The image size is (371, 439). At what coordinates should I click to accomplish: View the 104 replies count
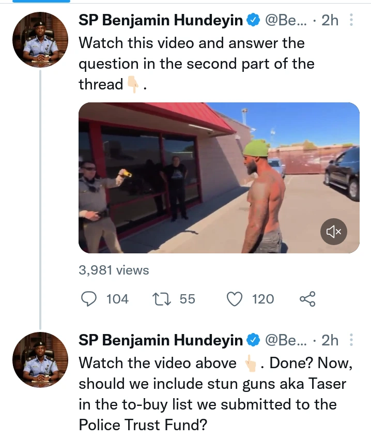pos(117,299)
